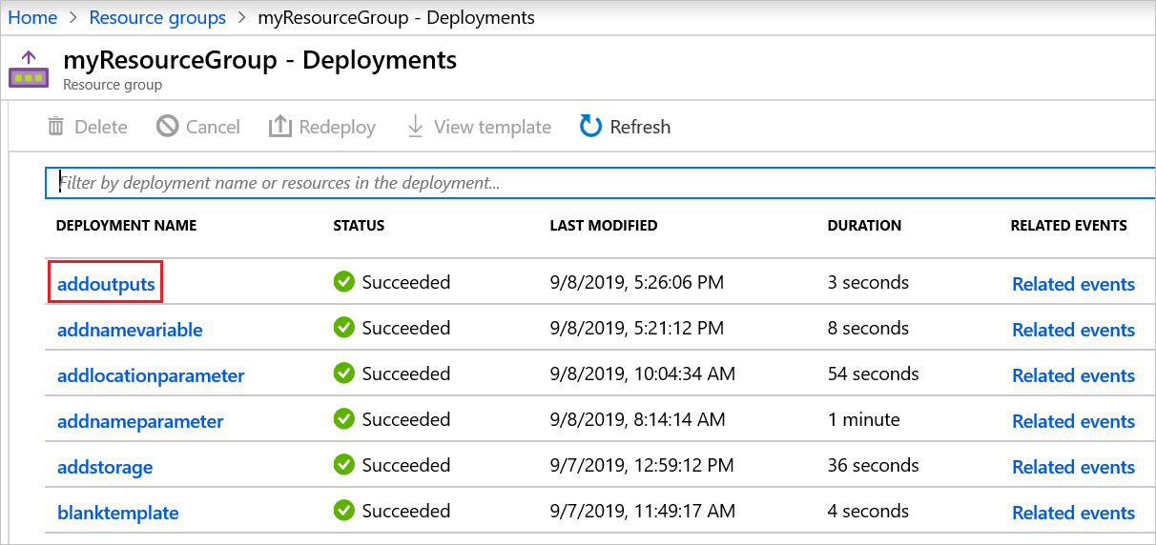Click the green Succeeded checkmark for blanktemplate
This screenshot has height=545, width=1156.
[343, 511]
